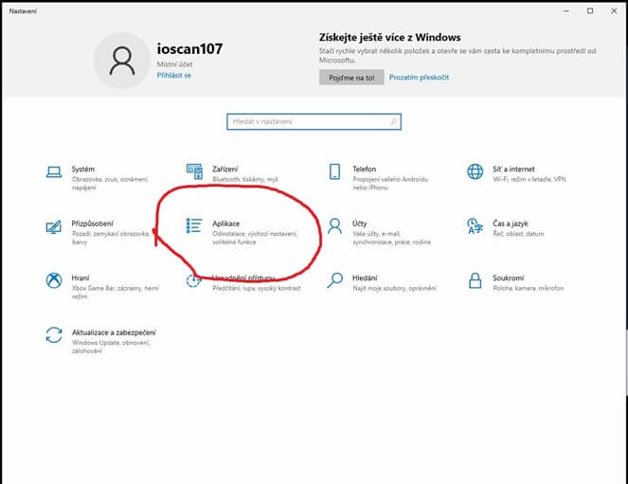Click the vertical scrollbar on right edge

click(x=626, y=364)
